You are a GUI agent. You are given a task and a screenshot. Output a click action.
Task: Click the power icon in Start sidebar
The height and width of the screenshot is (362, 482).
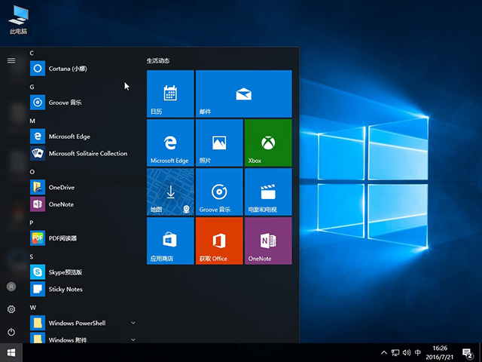11,332
